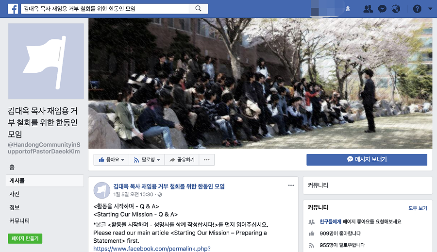This screenshot has width=437, height=252.
Task: Click the Facebook logo icon
Action: pyautogui.click(x=13, y=9)
